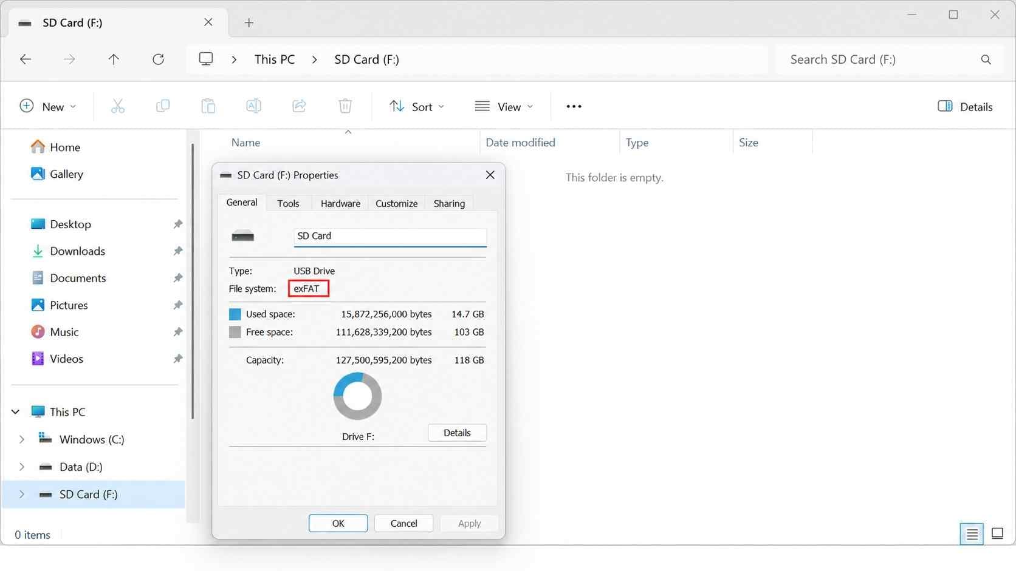Click the Paste clipboard icon
The image size is (1016, 571).
coord(208,106)
